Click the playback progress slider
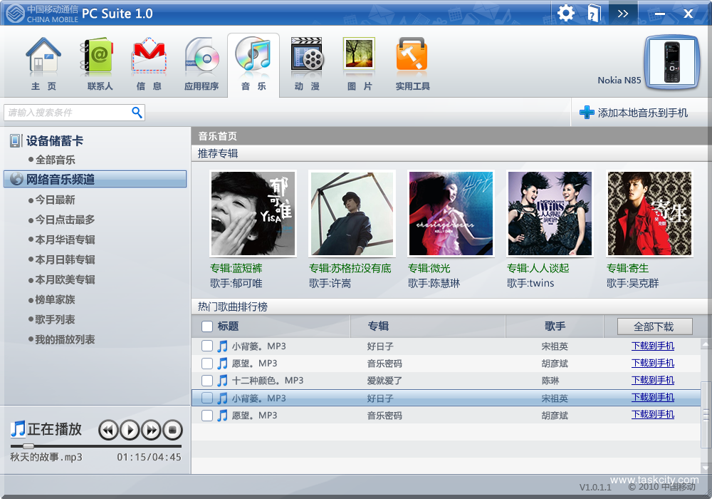The image size is (712, 499). tap(95, 446)
